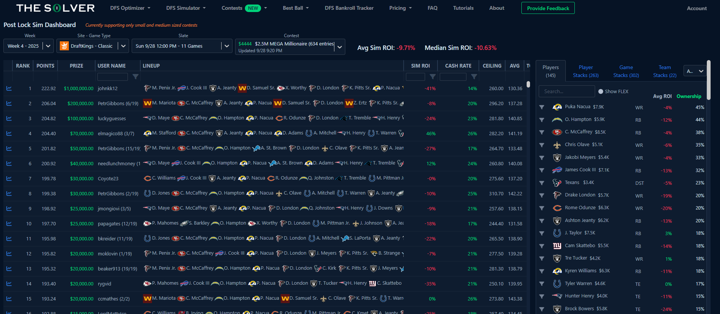Open the DFS Optimizer menu
This screenshot has height=314, width=720.
(130, 8)
